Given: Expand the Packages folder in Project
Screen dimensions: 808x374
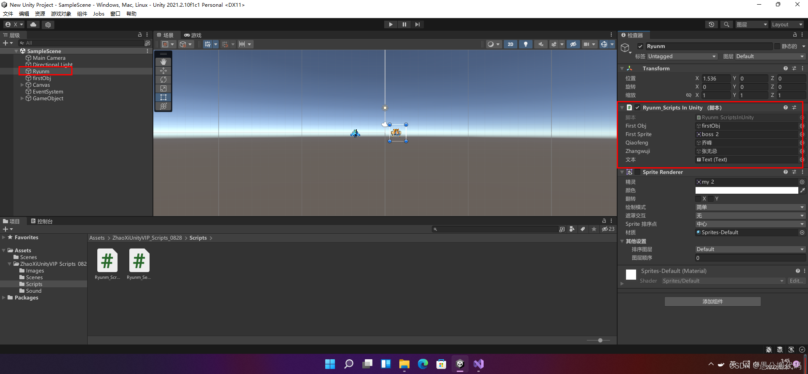Looking at the screenshot, I should [x=4, y=298].
